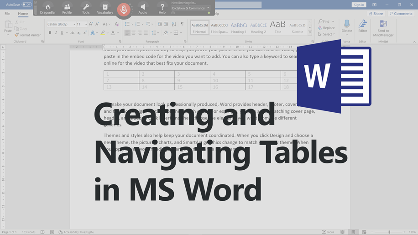Expand the Styles gallery more arrow
Screen dimensions: 418x235
310,33
